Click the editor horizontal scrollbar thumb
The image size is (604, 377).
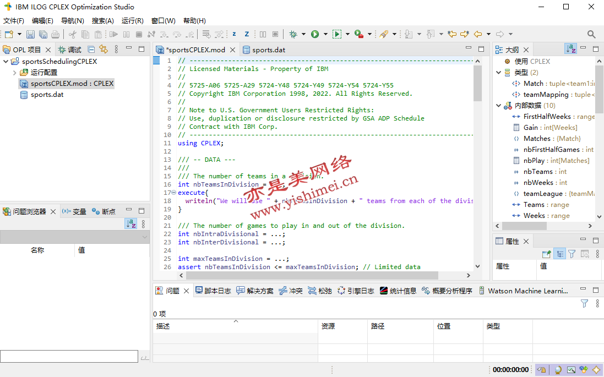(x=312, y=275)
